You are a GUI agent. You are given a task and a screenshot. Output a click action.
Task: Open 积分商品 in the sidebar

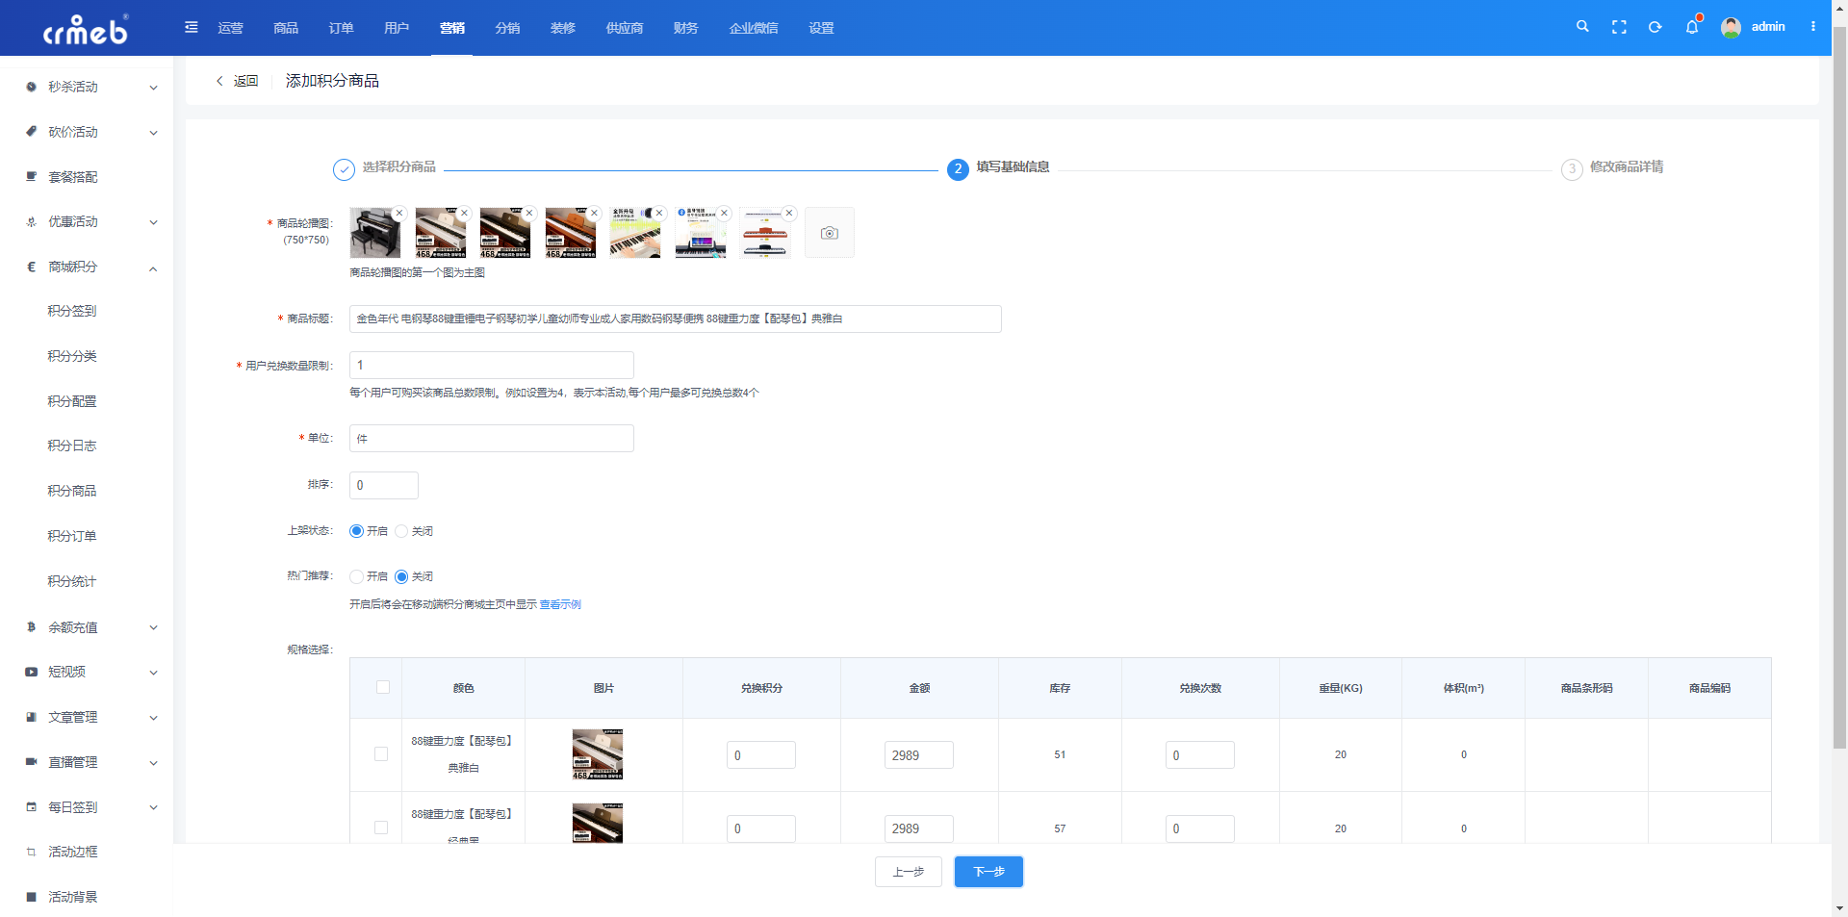pyautogui.click(x=72, y=491)
